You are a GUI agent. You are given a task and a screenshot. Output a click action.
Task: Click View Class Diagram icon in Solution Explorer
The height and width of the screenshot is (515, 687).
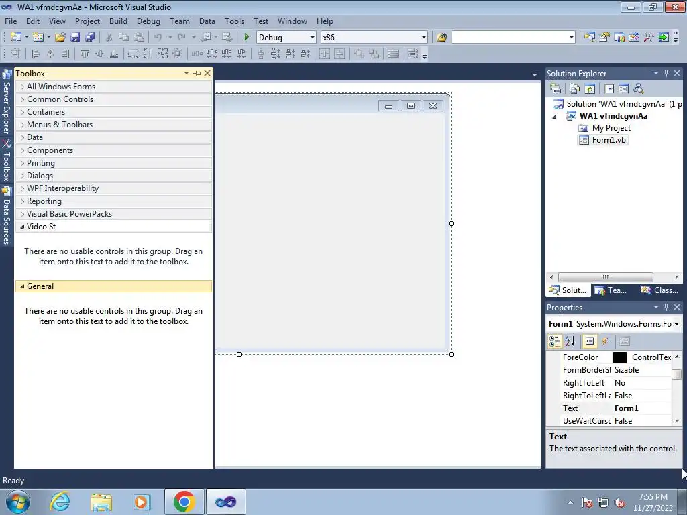[x=639, y=89]
